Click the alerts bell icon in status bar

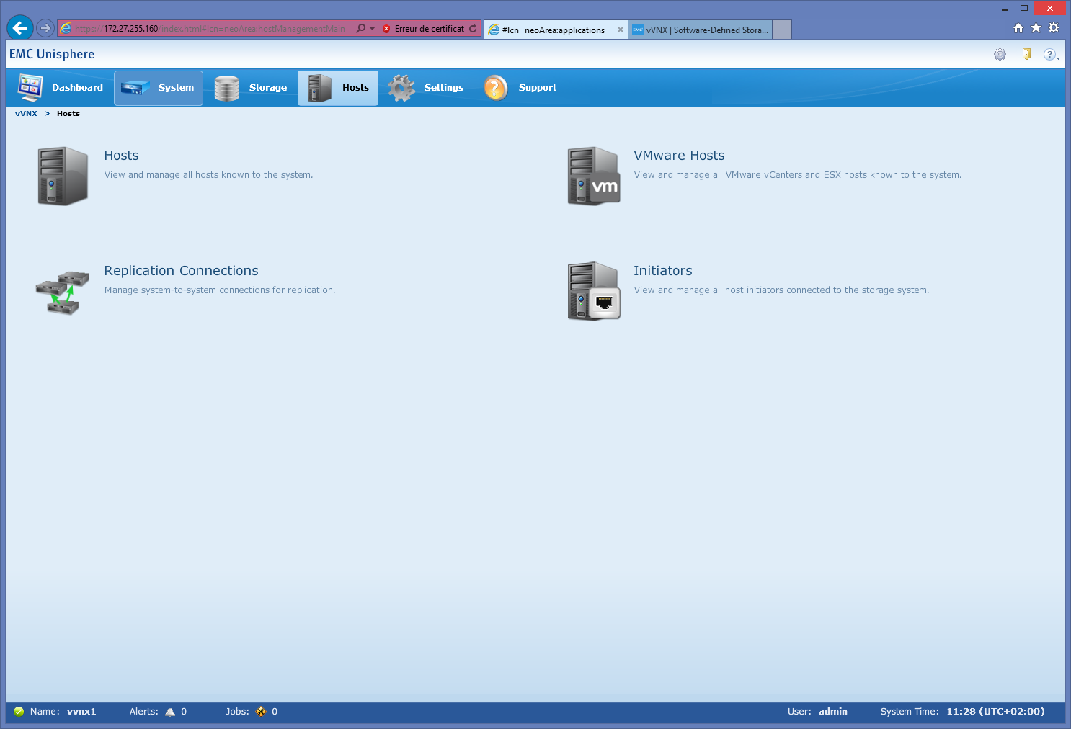(170, 712)
